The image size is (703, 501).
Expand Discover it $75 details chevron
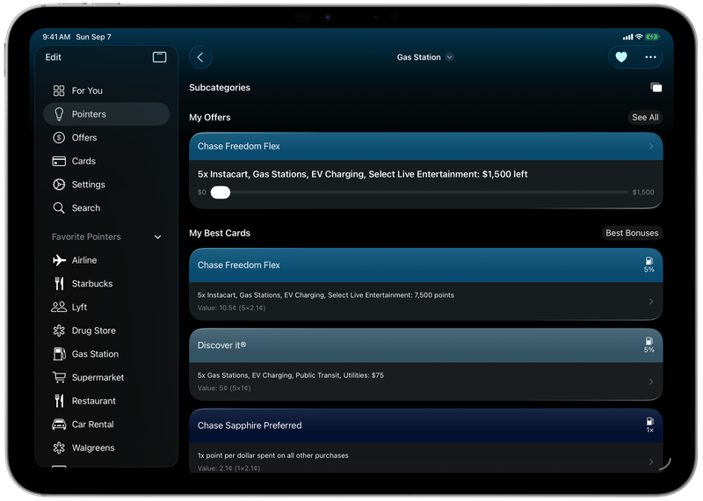pos(651,381)
